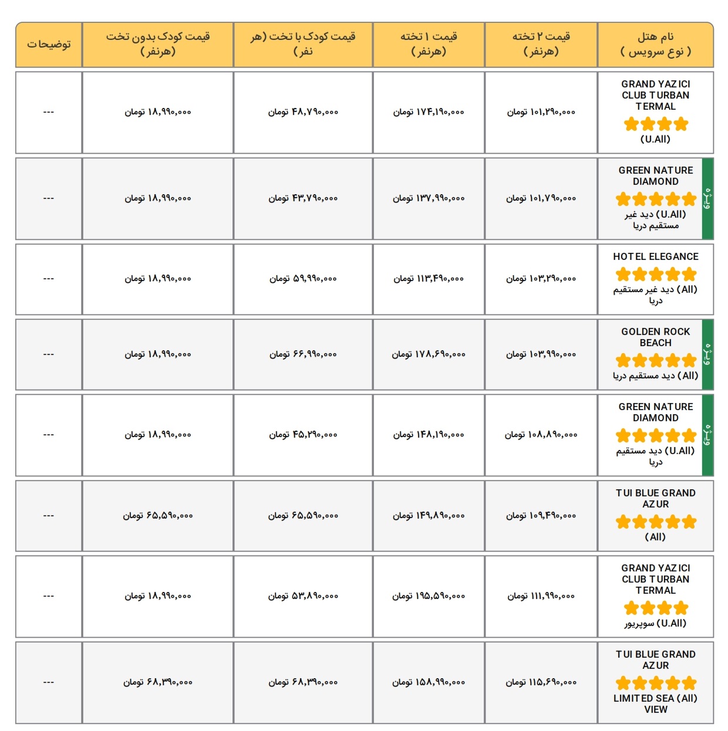Click the ۶۸,۳۹۰,۰۰۰ child with bed price
This screenshot has height=731, width=728.
tap(304, 682)
